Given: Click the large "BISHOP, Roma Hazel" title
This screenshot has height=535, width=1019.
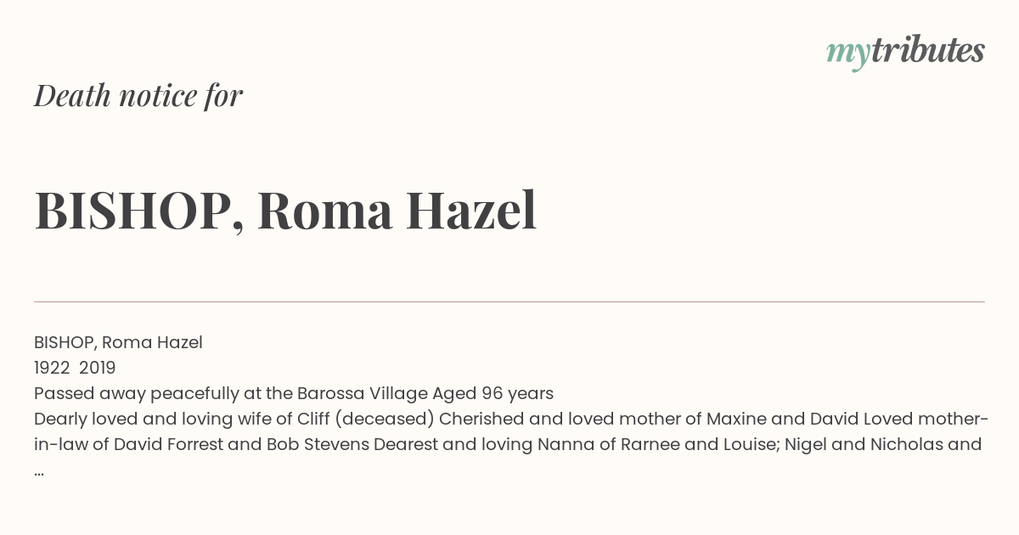Looking at the screenshot, I should 285,211.
